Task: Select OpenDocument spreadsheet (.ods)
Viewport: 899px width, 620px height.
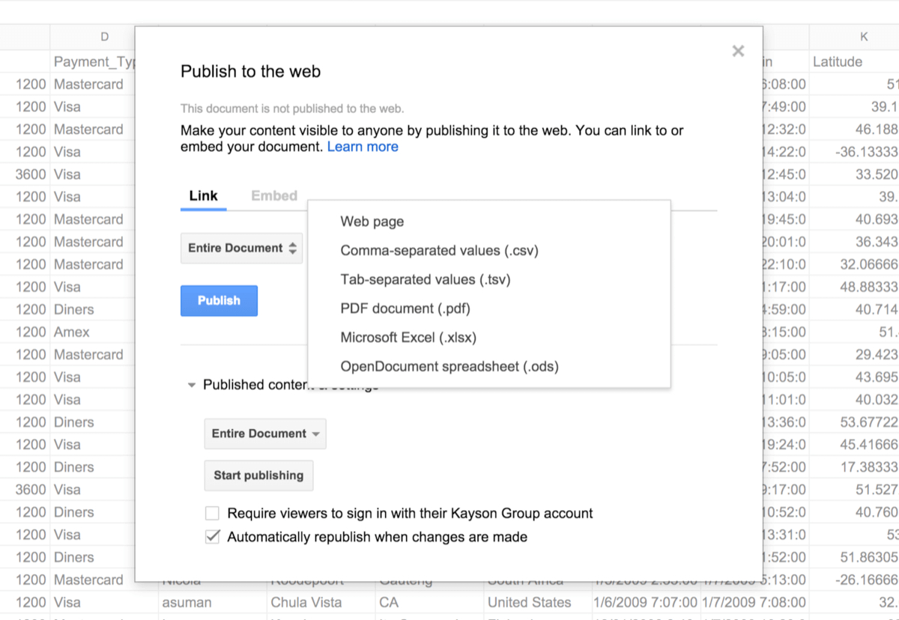Action: (x=449, y=367)
